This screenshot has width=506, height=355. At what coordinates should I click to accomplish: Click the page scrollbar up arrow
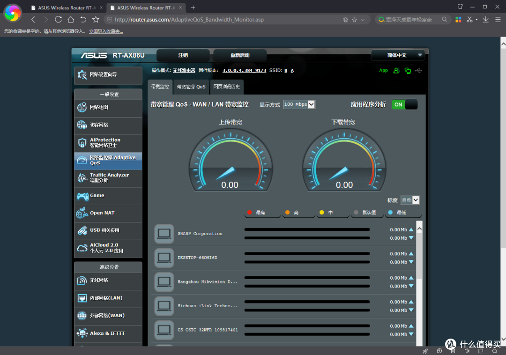[503, 44]
